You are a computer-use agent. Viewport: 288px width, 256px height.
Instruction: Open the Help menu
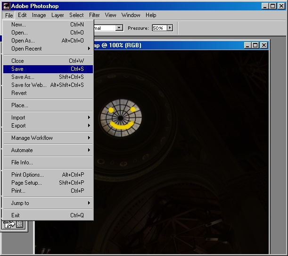point(151,15)
